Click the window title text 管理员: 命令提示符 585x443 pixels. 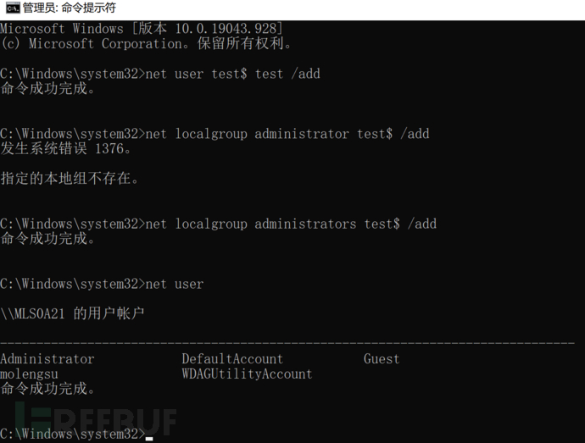[70, 8]
